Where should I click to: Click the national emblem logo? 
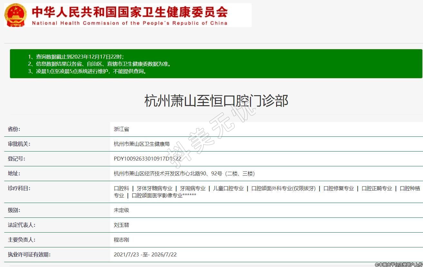15,15
